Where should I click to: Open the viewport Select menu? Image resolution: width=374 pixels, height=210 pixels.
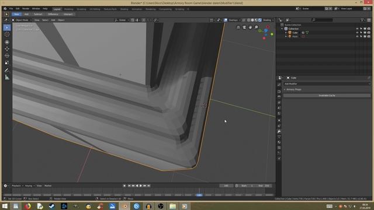click(45, 20)
